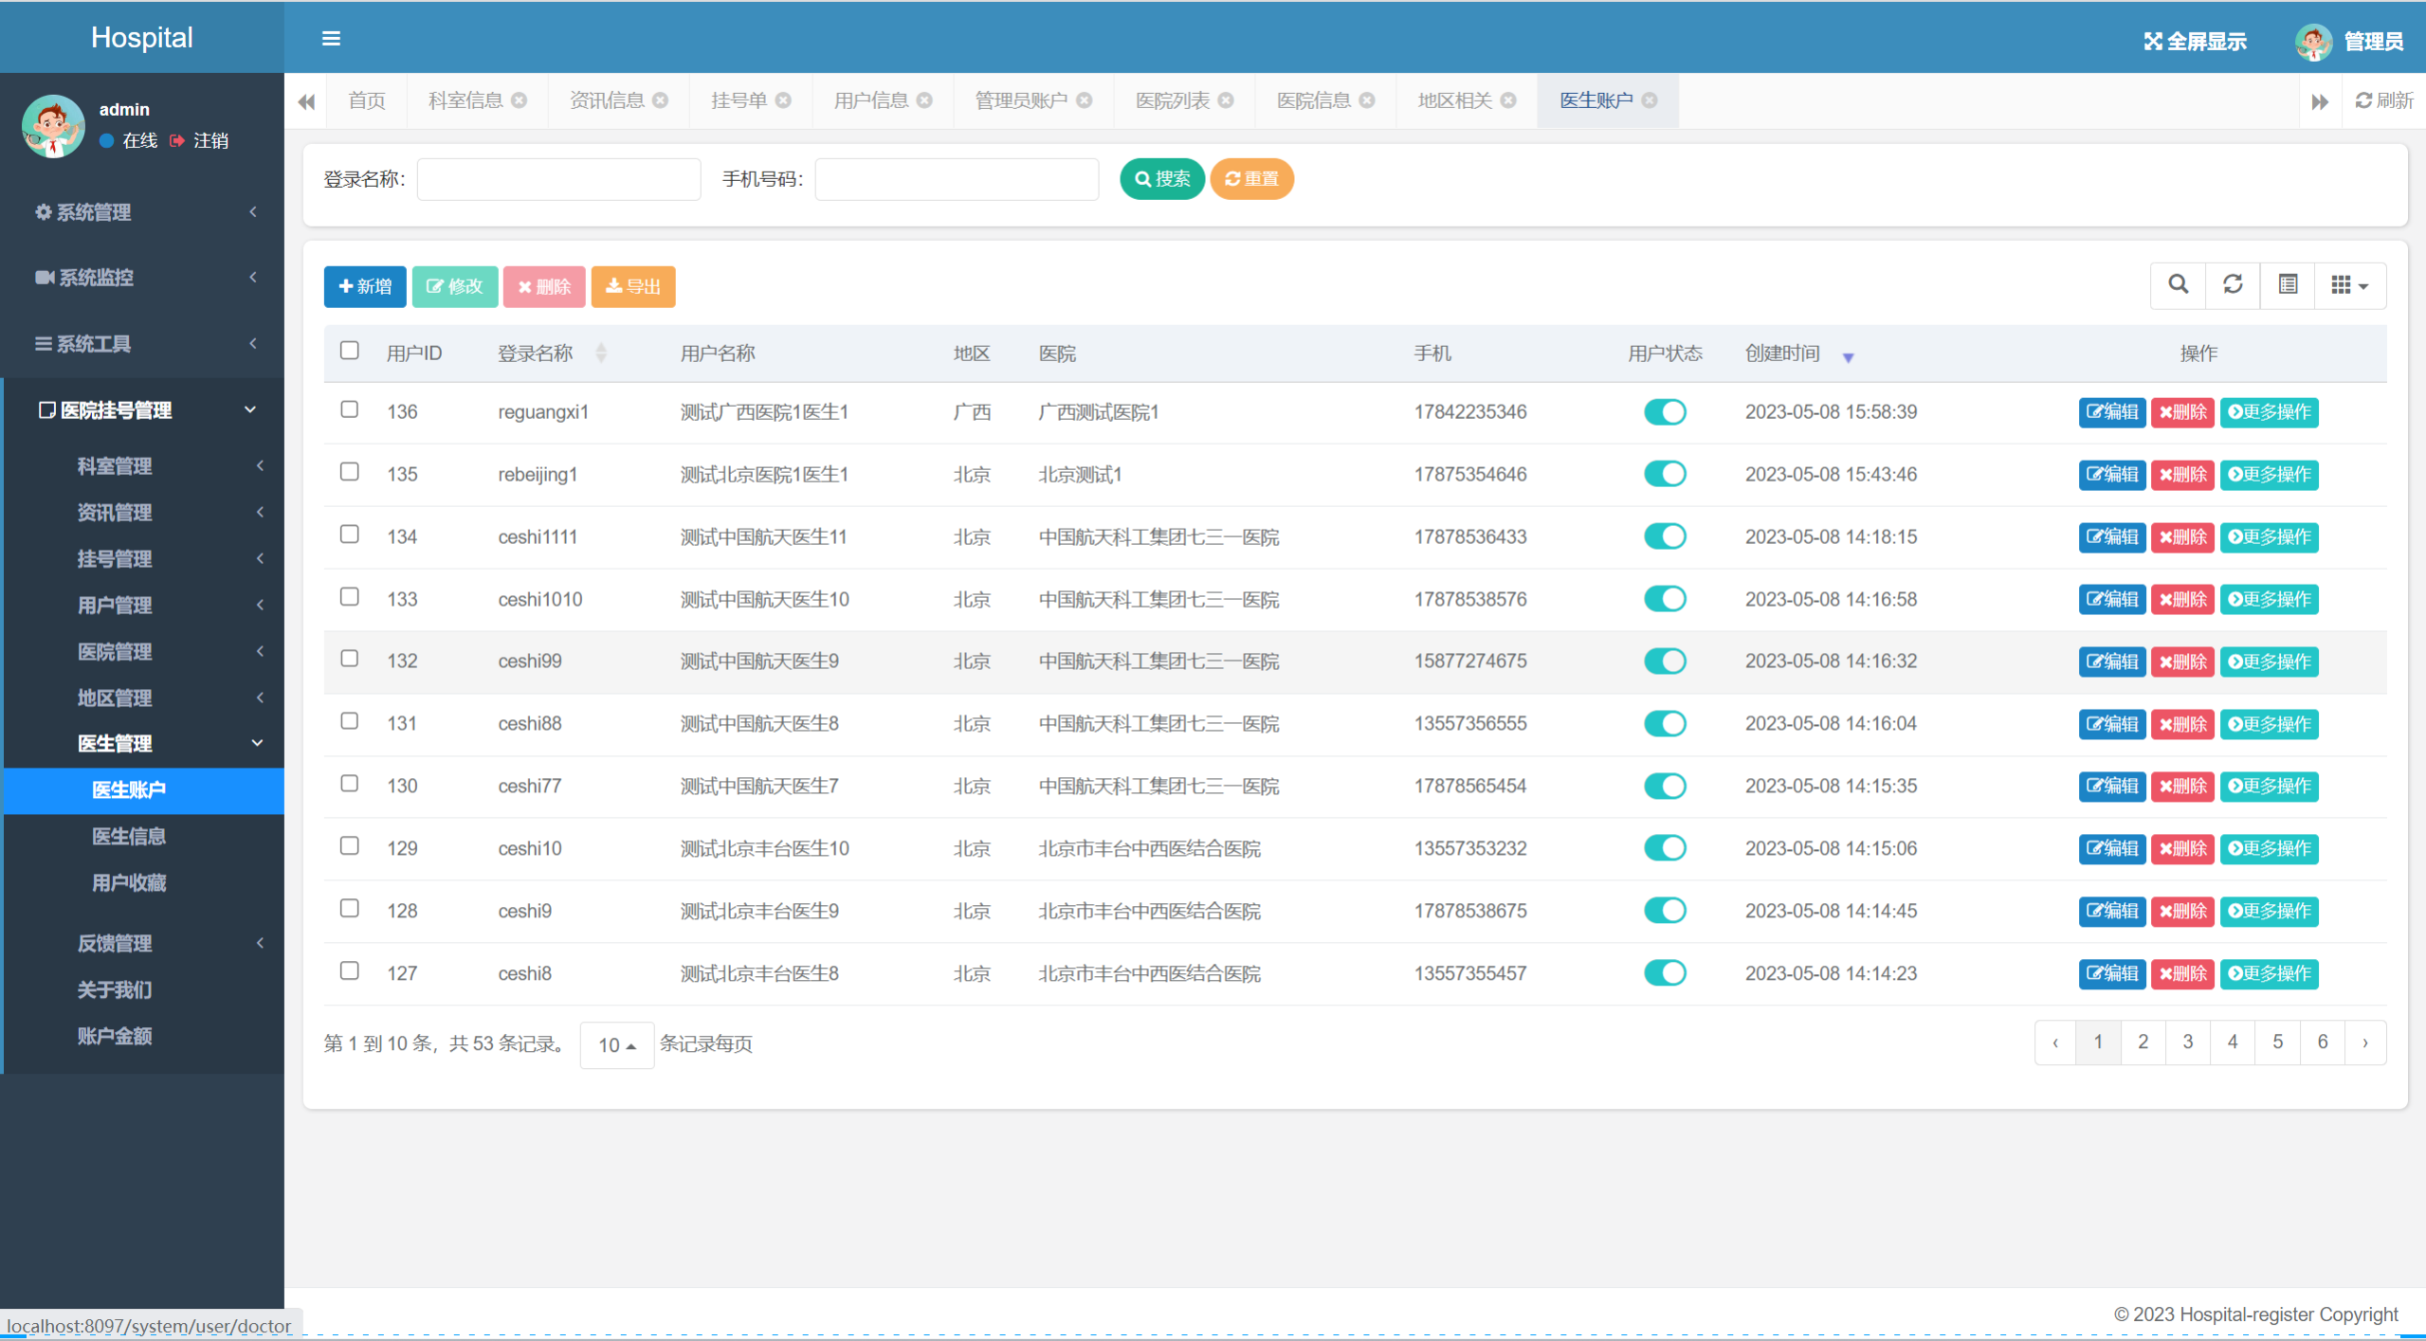Check the select-all checkbox in the table header
Viewport: 2426px width, 1341px height.
pos(350,351)
